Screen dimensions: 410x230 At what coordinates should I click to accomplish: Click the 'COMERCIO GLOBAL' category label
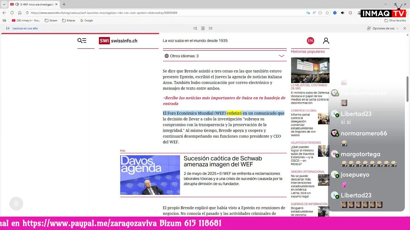tap(304, 111)
